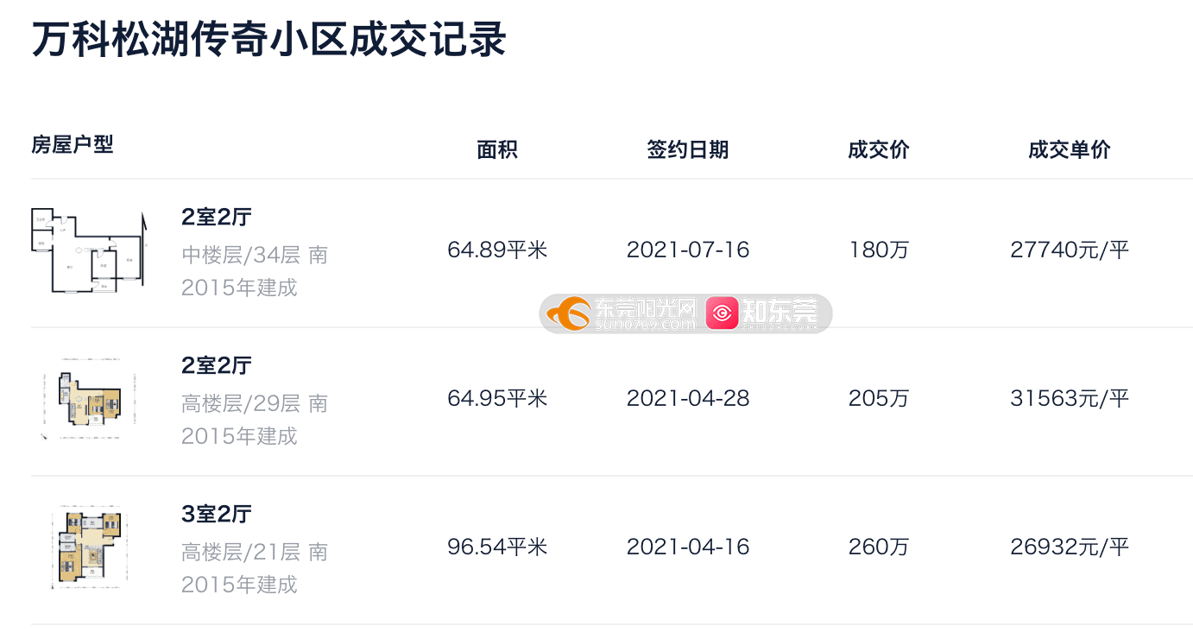This screenshot has width=1193, height=639.
Task: Open the 64.89平米 listing floor plan thumbnail
Action: click(x=90, y=250)
